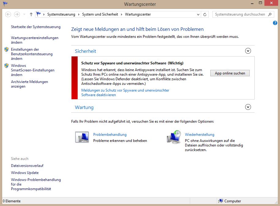280x206 pixels.
Task: Expand the Wartung section chevron
Action: (248, 107)
